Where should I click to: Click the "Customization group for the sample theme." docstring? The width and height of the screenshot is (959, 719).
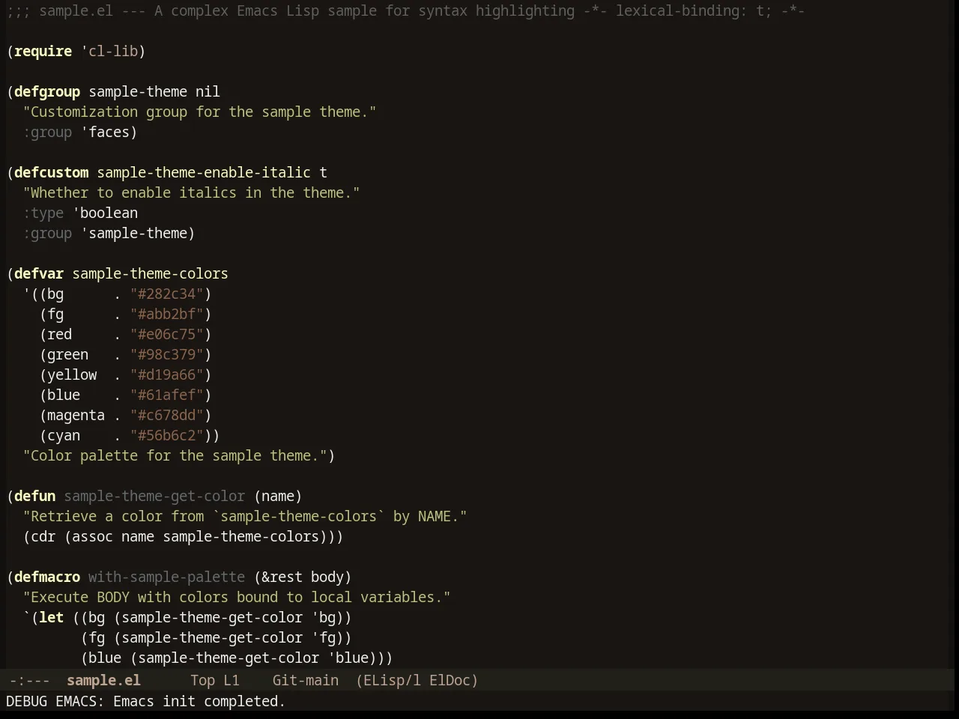pyautogui.click(x=200, y=112)
